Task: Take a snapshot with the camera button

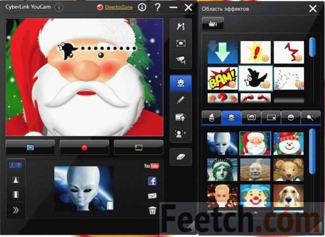Action: click(30, 147)
